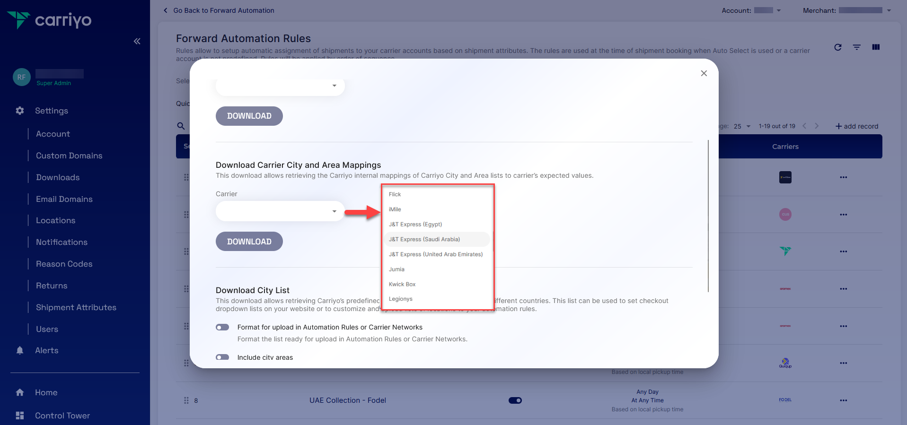The image size is (907, 425).
Task: Open Returns in sidebar
Action: pos(52,286)
